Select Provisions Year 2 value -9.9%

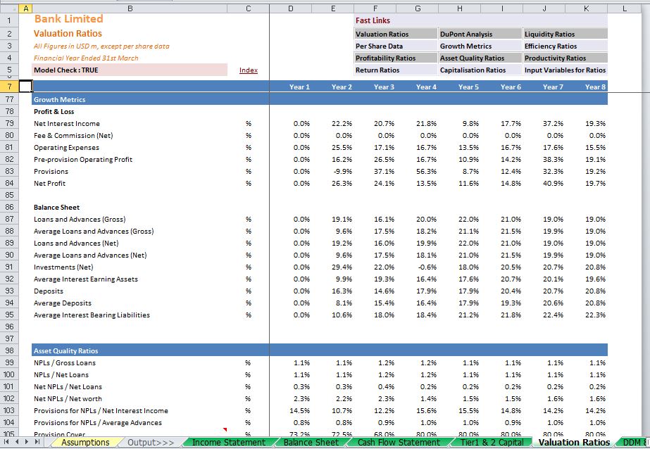click(333, 171)
